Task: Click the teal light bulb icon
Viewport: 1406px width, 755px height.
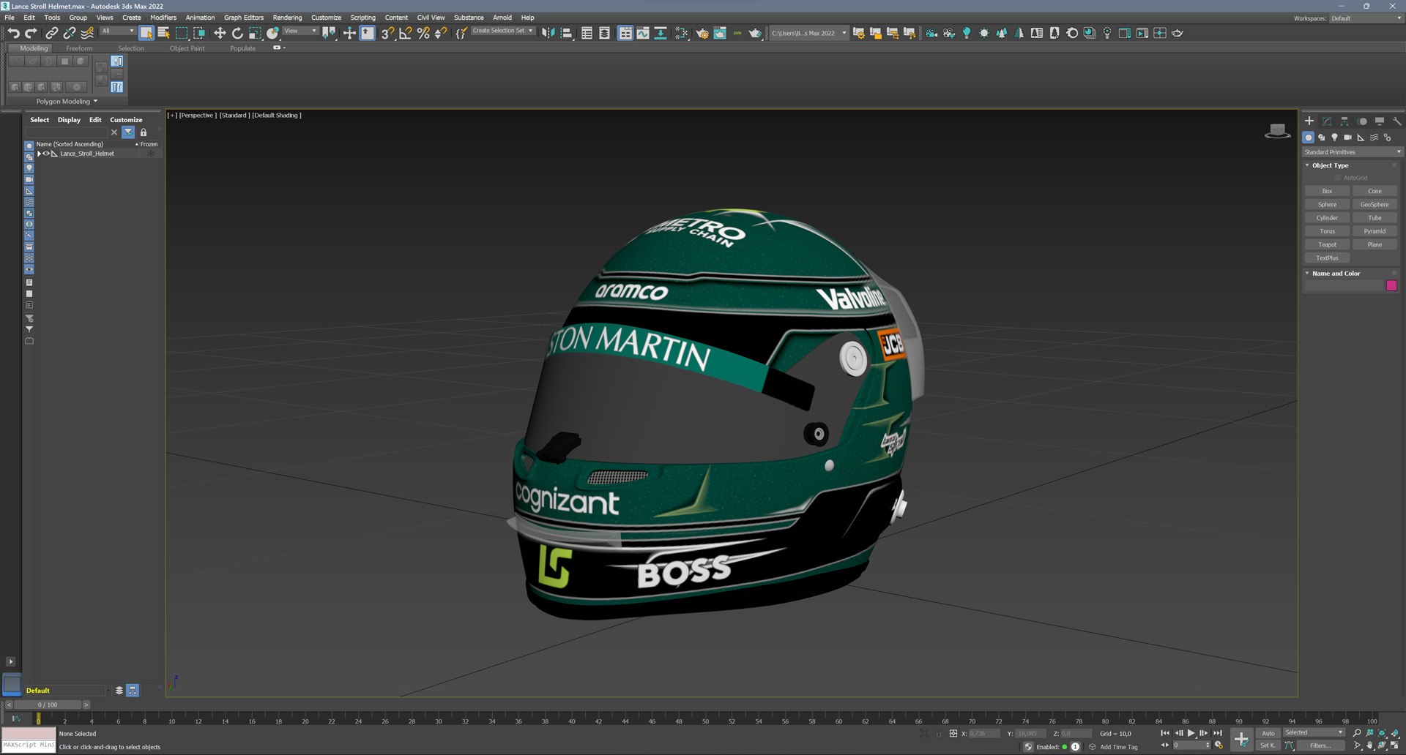Action: (967, 33)
